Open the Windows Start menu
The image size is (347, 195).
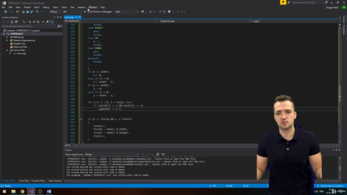pyautogui.click(x=4, y=191)
